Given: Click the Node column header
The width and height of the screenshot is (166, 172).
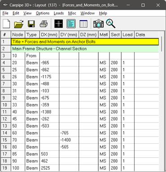Looking at the screenshot, I should click(x=18, y=35).
